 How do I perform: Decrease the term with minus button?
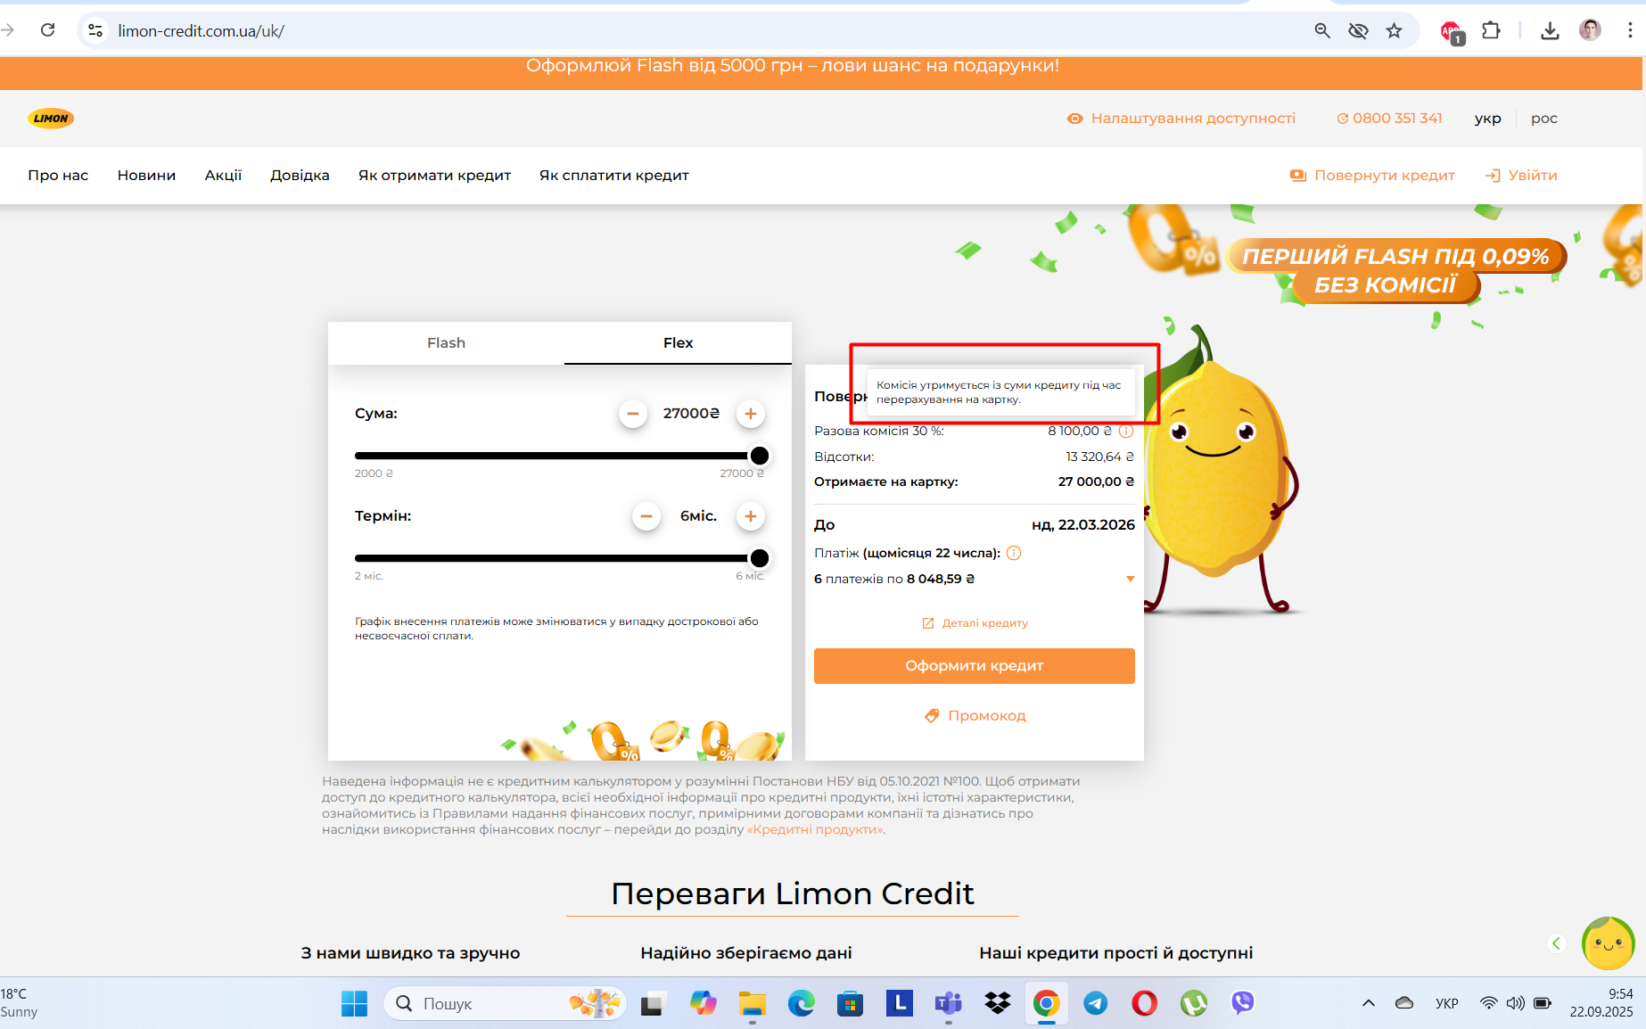[646, 516]
